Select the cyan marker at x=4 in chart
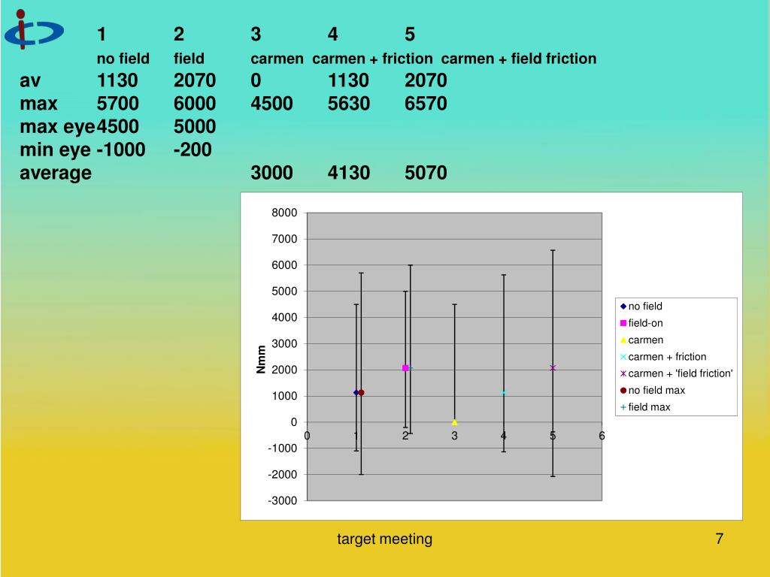770x577 pixels. pyautogui.click(x=503, y=392)
